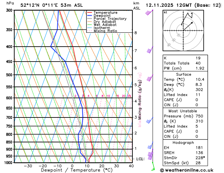
Task: Click the Totals Totals value 40
Action: click(x=198, y=63)
